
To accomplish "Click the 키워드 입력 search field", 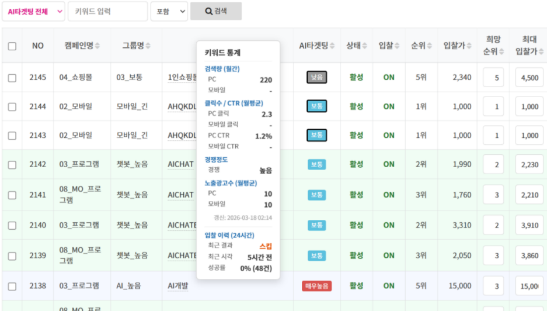I will 107,12.
